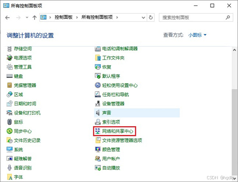Viewport: 238px width, 182px height.
Task: Open the 文件资源管理器选项 icon
Action: point(98,140)
